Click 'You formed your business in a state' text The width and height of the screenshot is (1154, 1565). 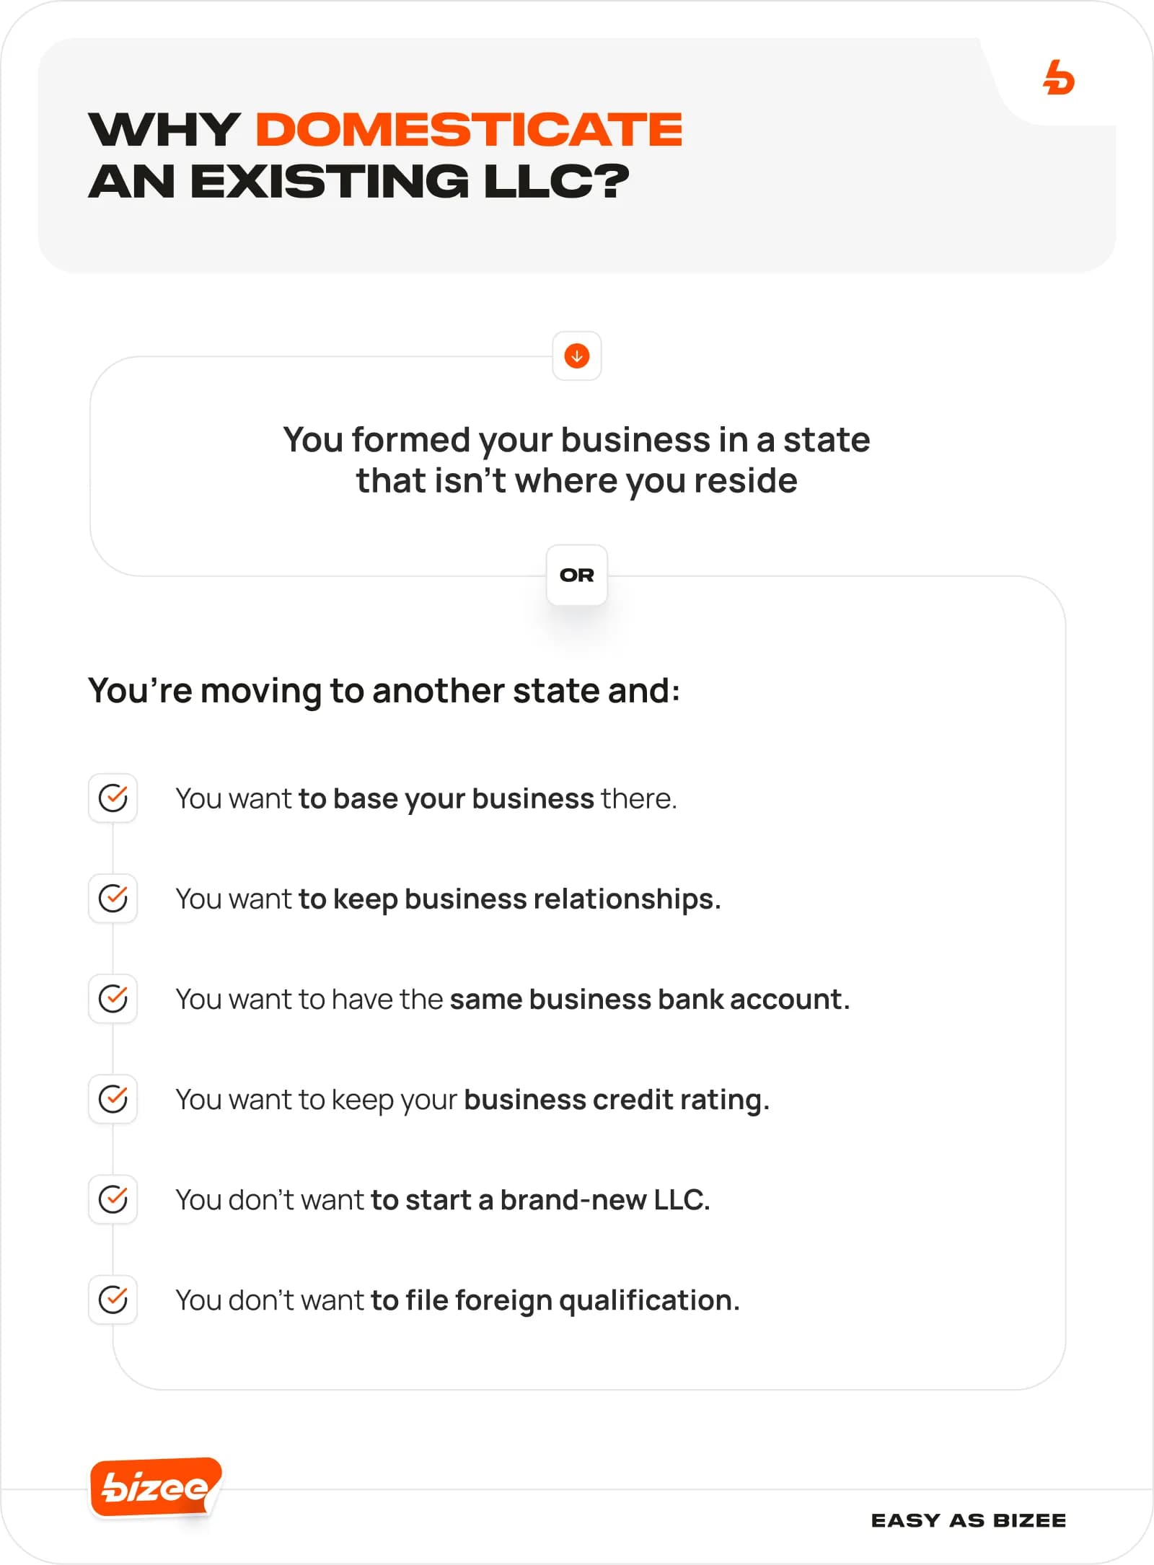576,440
